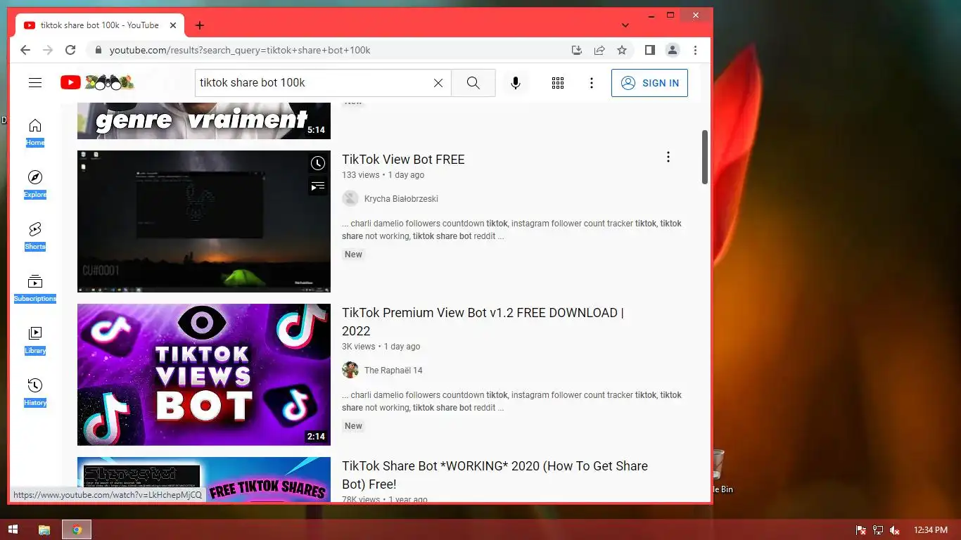The width and height of the screenshot is (961, 540).
Task: Click the page vertical scrollbar thumb
Action: 705,157
